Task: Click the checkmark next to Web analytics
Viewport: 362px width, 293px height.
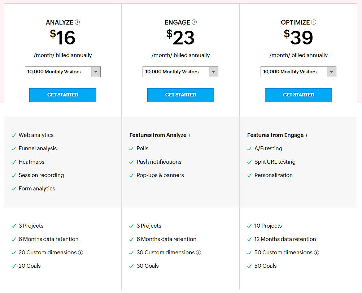Action: click(13, 135)
